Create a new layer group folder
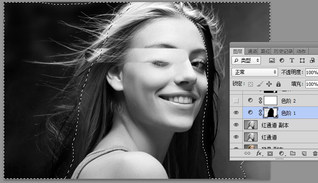 [293, 154]
